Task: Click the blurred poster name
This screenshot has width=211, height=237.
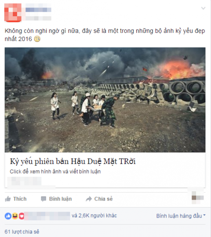Action: click(x=38, y=10)
